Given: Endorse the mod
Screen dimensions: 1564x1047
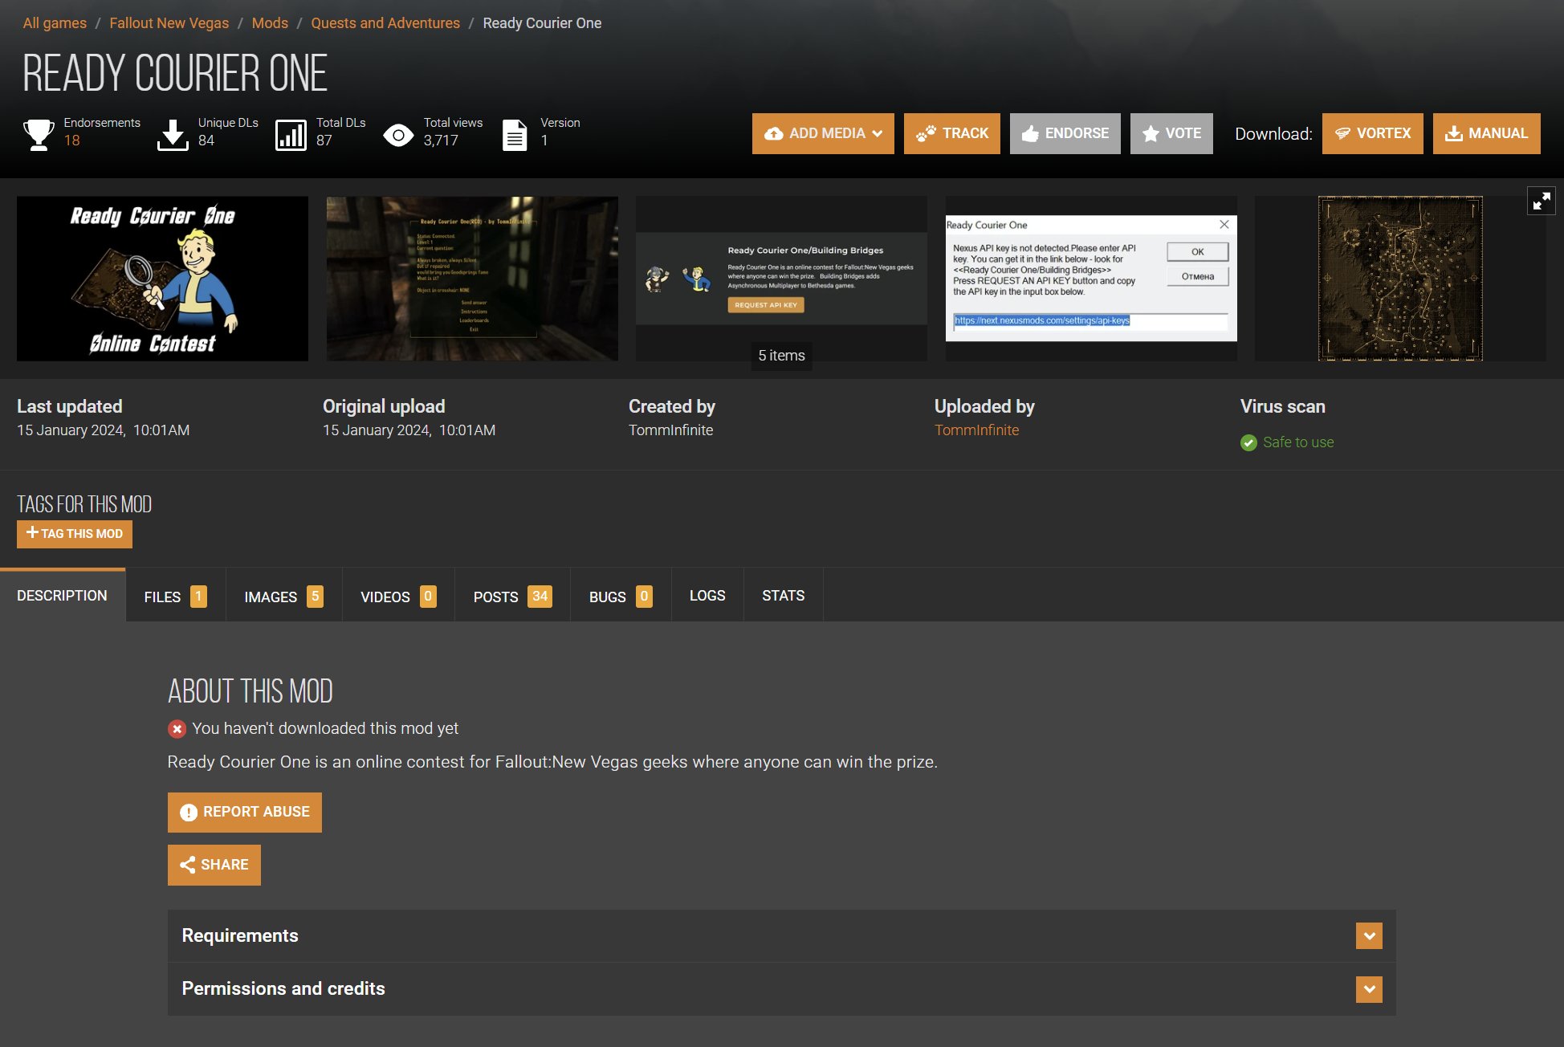Looking at the screenshot, I should 1065,133.
